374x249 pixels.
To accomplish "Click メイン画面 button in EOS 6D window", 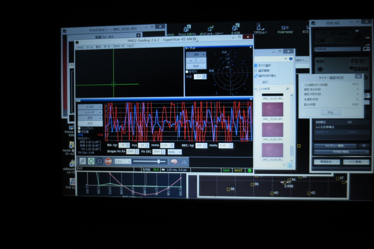I will (356, 162).
